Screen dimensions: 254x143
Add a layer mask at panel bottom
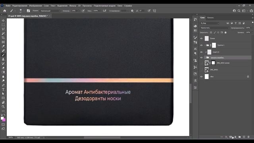point(231,137)
